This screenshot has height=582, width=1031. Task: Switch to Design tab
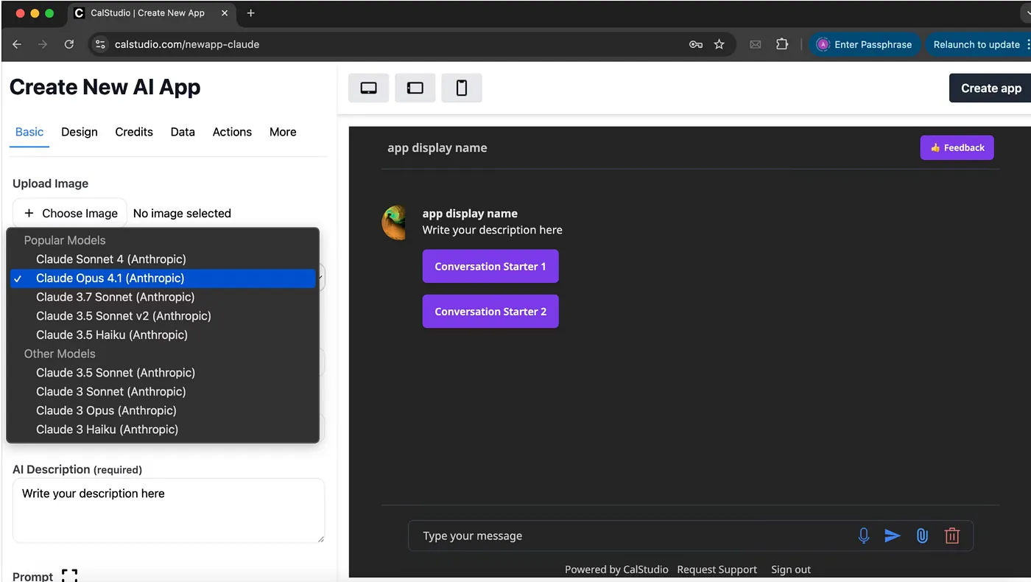click(x=80, y=132)
